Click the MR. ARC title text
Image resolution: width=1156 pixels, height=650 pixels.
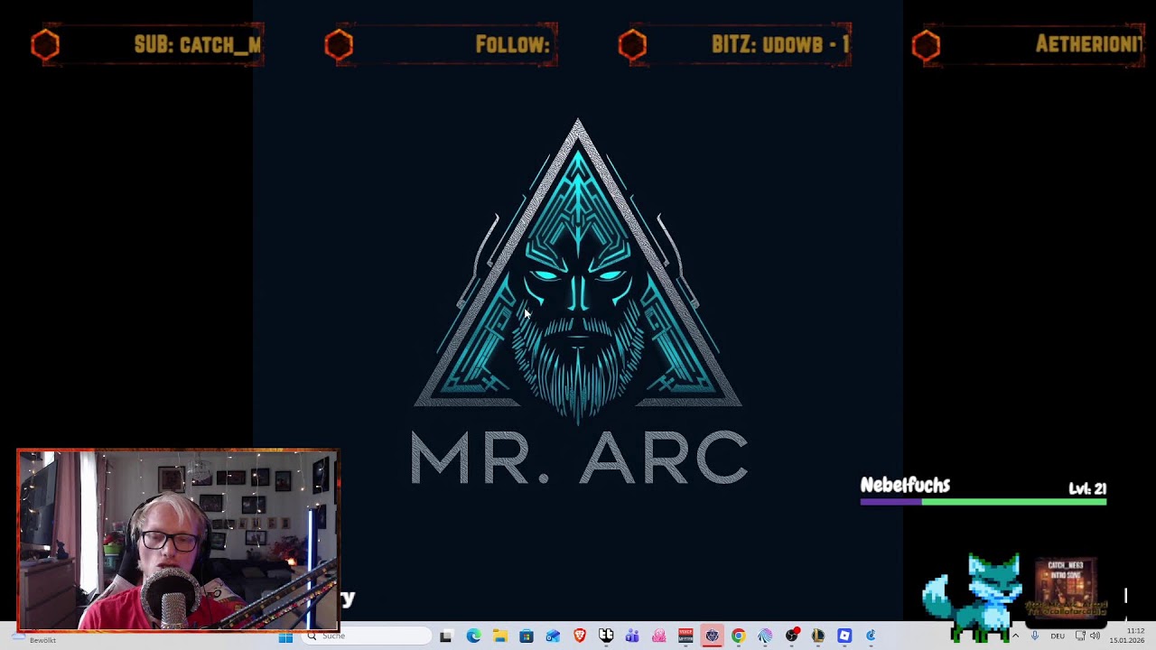579,458
